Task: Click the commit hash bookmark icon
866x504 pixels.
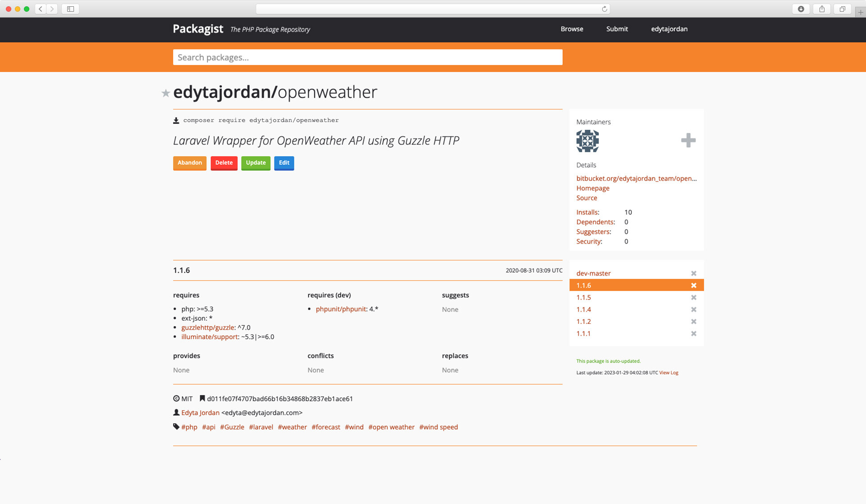Action: point(202,398)
